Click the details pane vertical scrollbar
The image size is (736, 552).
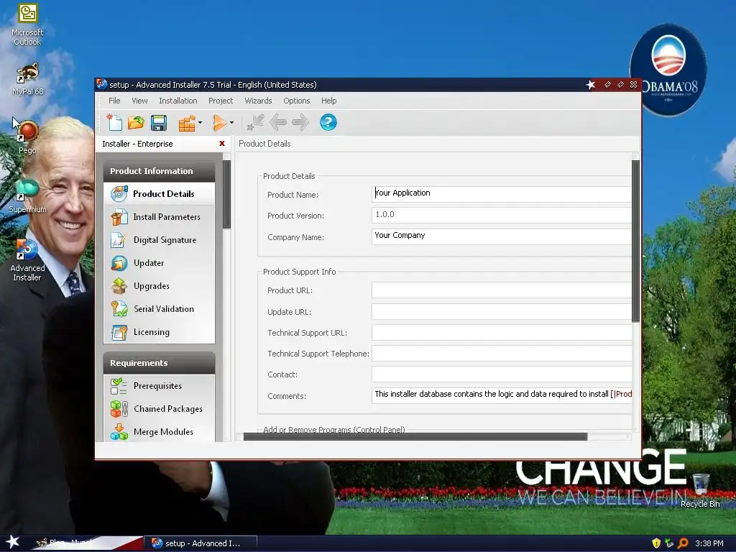tap(635, 241)
